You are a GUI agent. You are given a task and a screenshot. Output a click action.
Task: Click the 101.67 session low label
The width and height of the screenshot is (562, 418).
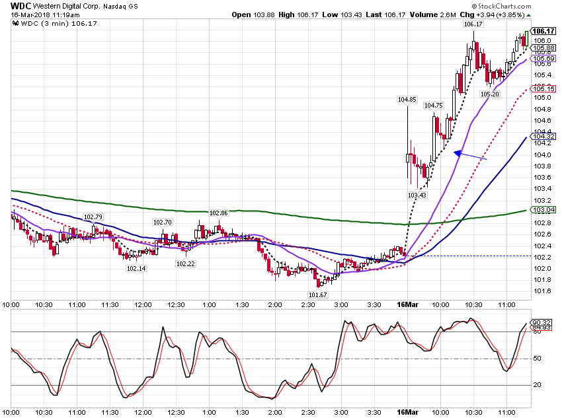click(x=317, y=295)
